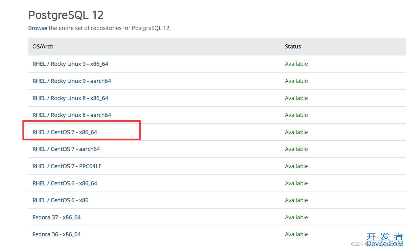This screenshot has height=249, width=406.
Task: Open RHEL / Rocky Linux 8 - aarch64 link
Action: [72, 115]
